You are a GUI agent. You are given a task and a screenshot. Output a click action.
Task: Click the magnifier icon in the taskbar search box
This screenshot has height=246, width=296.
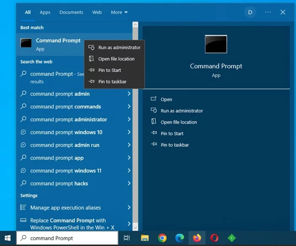tap(23, 238)
